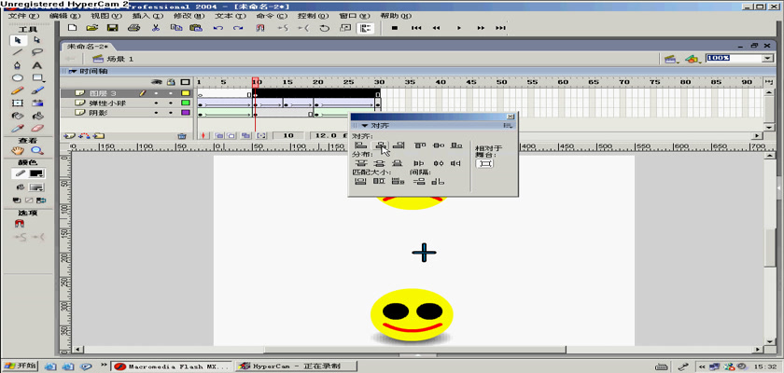Click 图层 3 yellow outline color swatch
Screen dimensions: 784x373
[x=185, y=93]
